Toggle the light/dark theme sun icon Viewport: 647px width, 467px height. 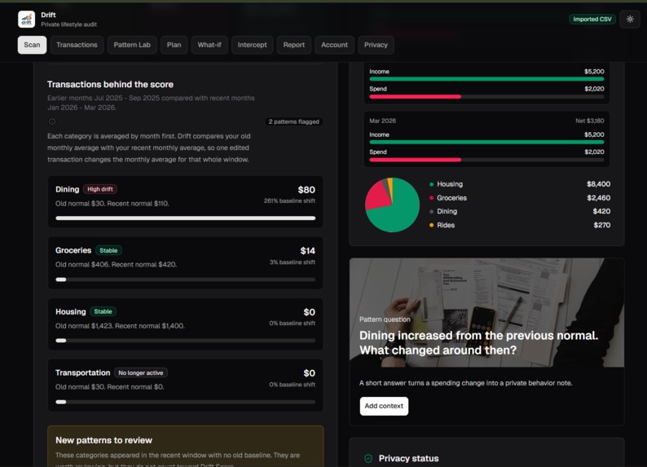click(630, 19)
